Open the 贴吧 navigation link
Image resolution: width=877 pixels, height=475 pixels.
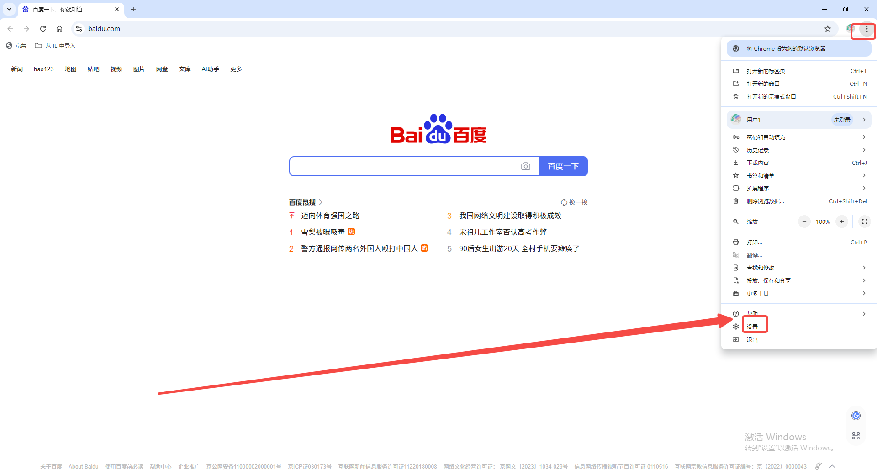[94, 69]
